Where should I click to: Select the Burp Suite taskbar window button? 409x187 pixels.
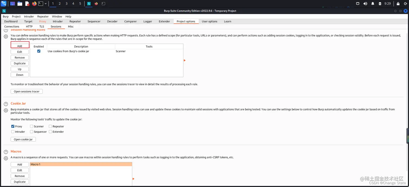pyautogui.click(x=89, y=4)
